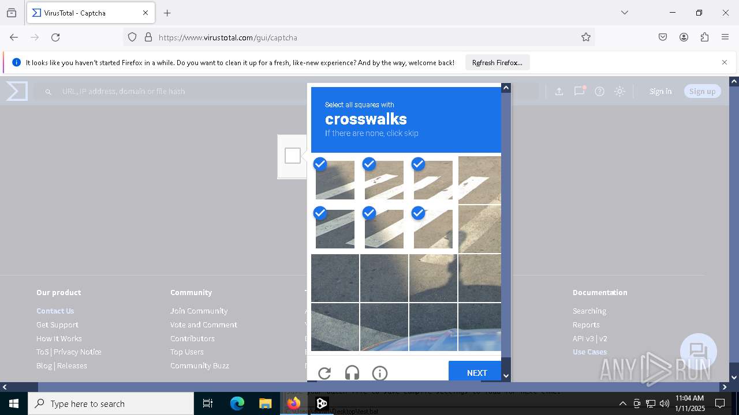Launch Microsoft Edge from the taskbar
739x415 pixels.
[237, 403]
